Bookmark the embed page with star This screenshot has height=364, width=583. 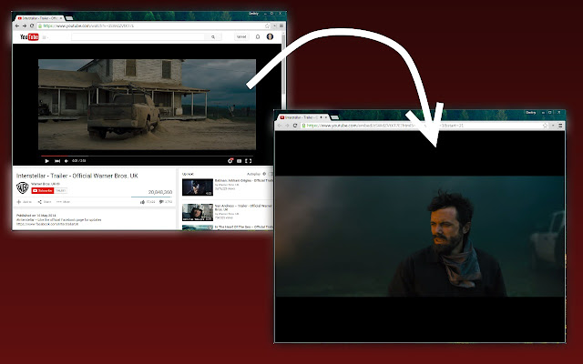tap(545, 126)
